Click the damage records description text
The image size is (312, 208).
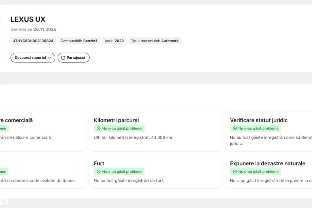tap(38, 180)
